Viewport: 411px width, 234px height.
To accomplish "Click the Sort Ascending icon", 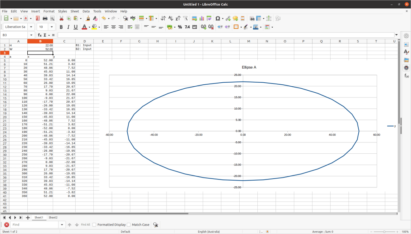I will click(171, 18).
